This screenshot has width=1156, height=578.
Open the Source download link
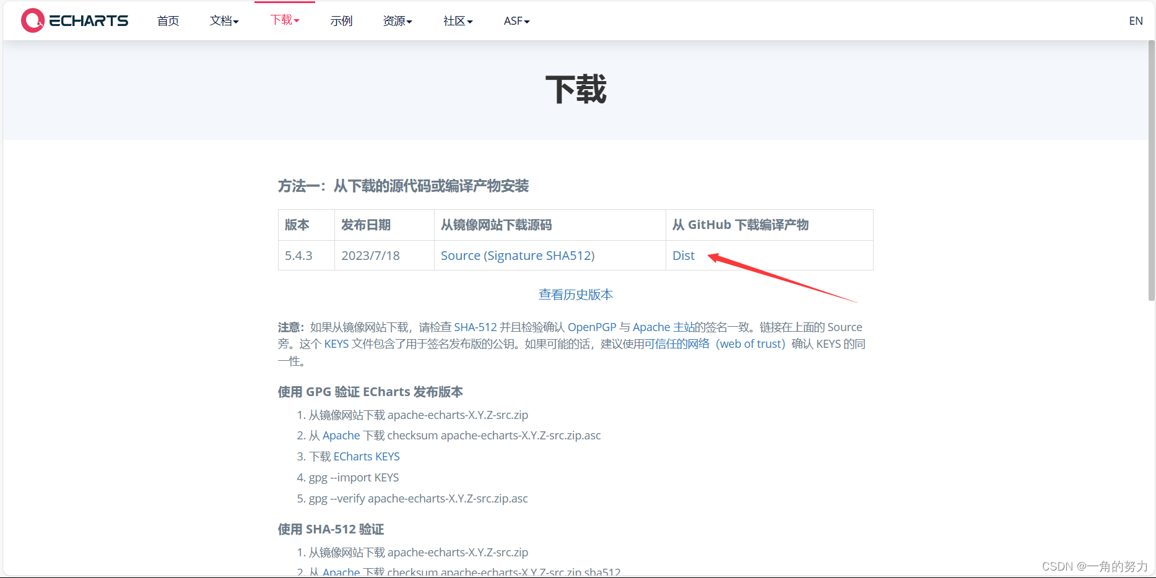[x=459, y=255]
